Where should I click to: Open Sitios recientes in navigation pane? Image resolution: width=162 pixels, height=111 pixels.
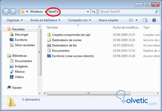pos(25,45)
